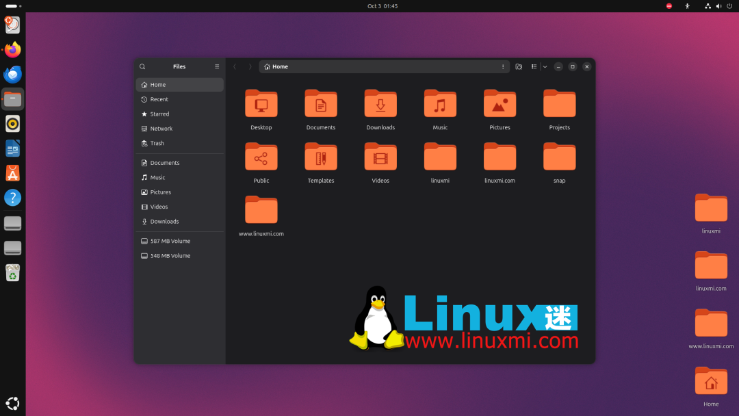Screen dimensions: 739x416
Task: Select www.linuxmi.com folder in Files window
Action: 261,210
